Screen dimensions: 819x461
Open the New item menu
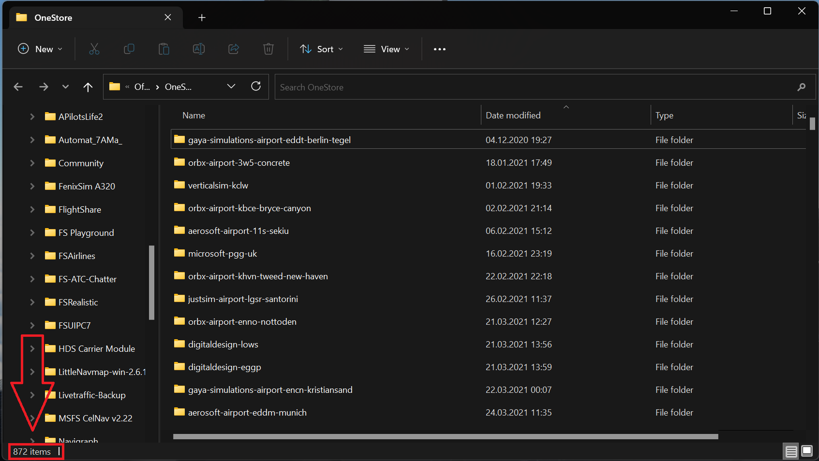[40, 49]
